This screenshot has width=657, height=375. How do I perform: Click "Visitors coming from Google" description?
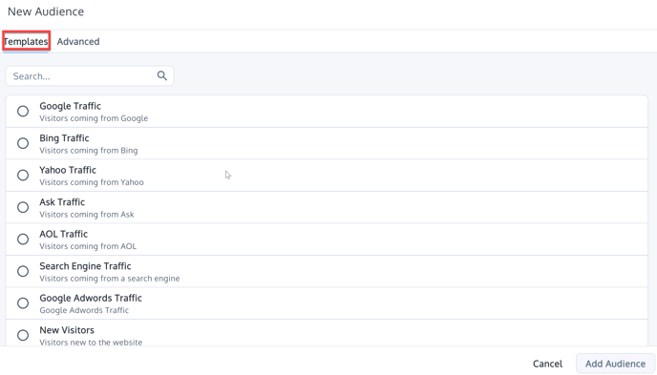click(94, 118)
